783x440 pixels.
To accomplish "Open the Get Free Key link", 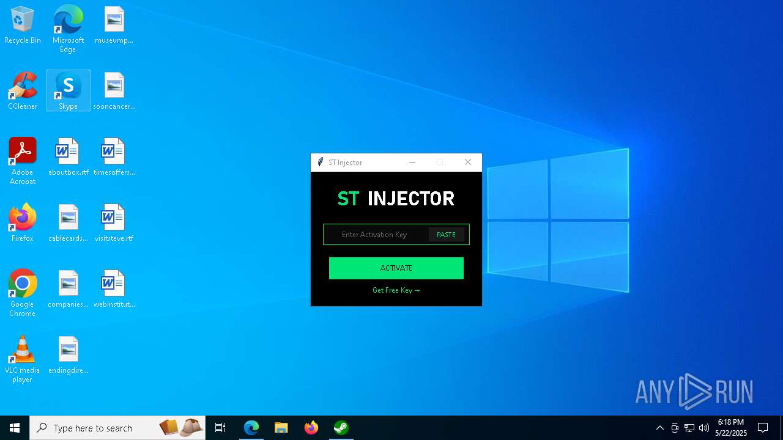I will [x=396, y=290].
